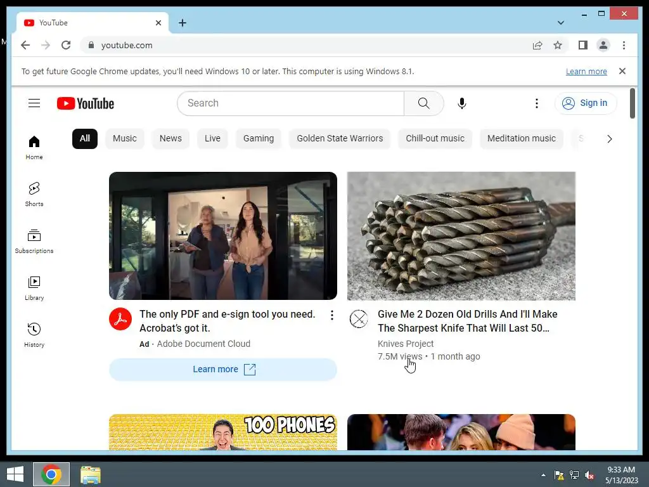Open the Adobe ad's three-dot options
649x487 pixels.
point(332,316)
